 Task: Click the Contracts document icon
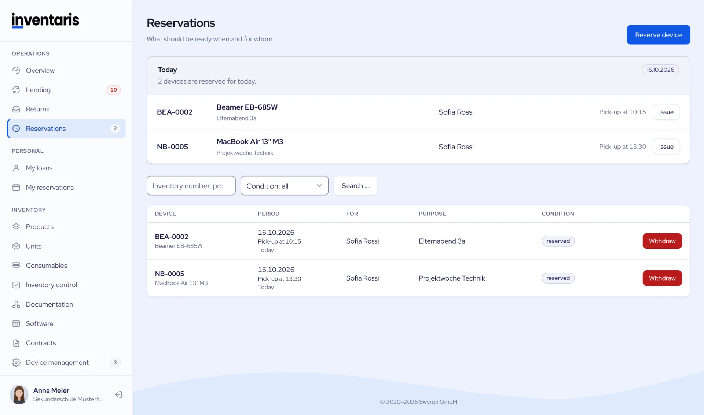tap(16, 343)
